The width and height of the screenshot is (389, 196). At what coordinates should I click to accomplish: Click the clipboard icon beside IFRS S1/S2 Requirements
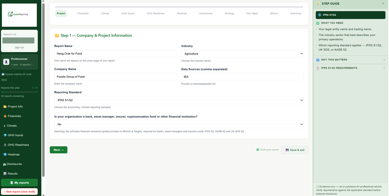pyautogui.click(x=318, y=68)
